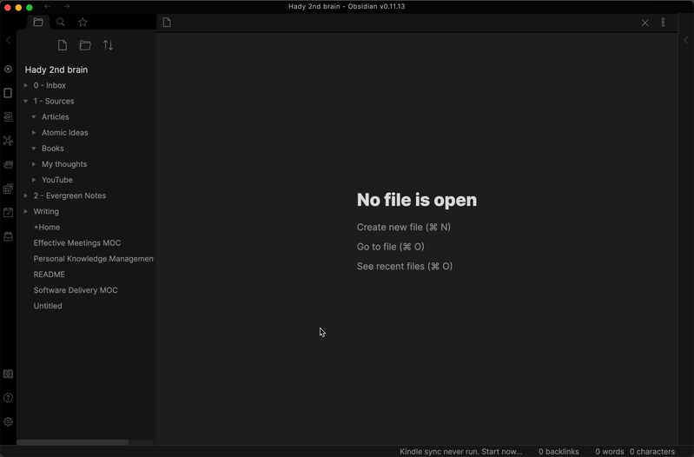Click the 0 characters status entry
This screenshot has height=457, width=694.
(652, 452)
